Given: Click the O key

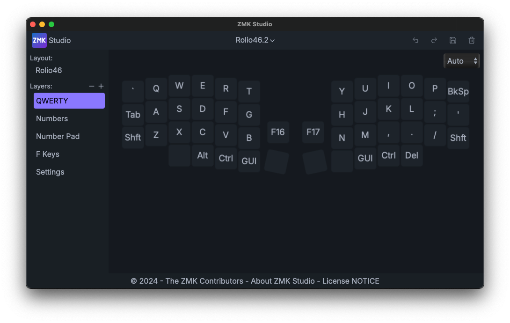Looking at the screenshot, I should point(411,86).
